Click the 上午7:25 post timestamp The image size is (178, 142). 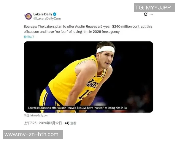(x=30, y=123)
